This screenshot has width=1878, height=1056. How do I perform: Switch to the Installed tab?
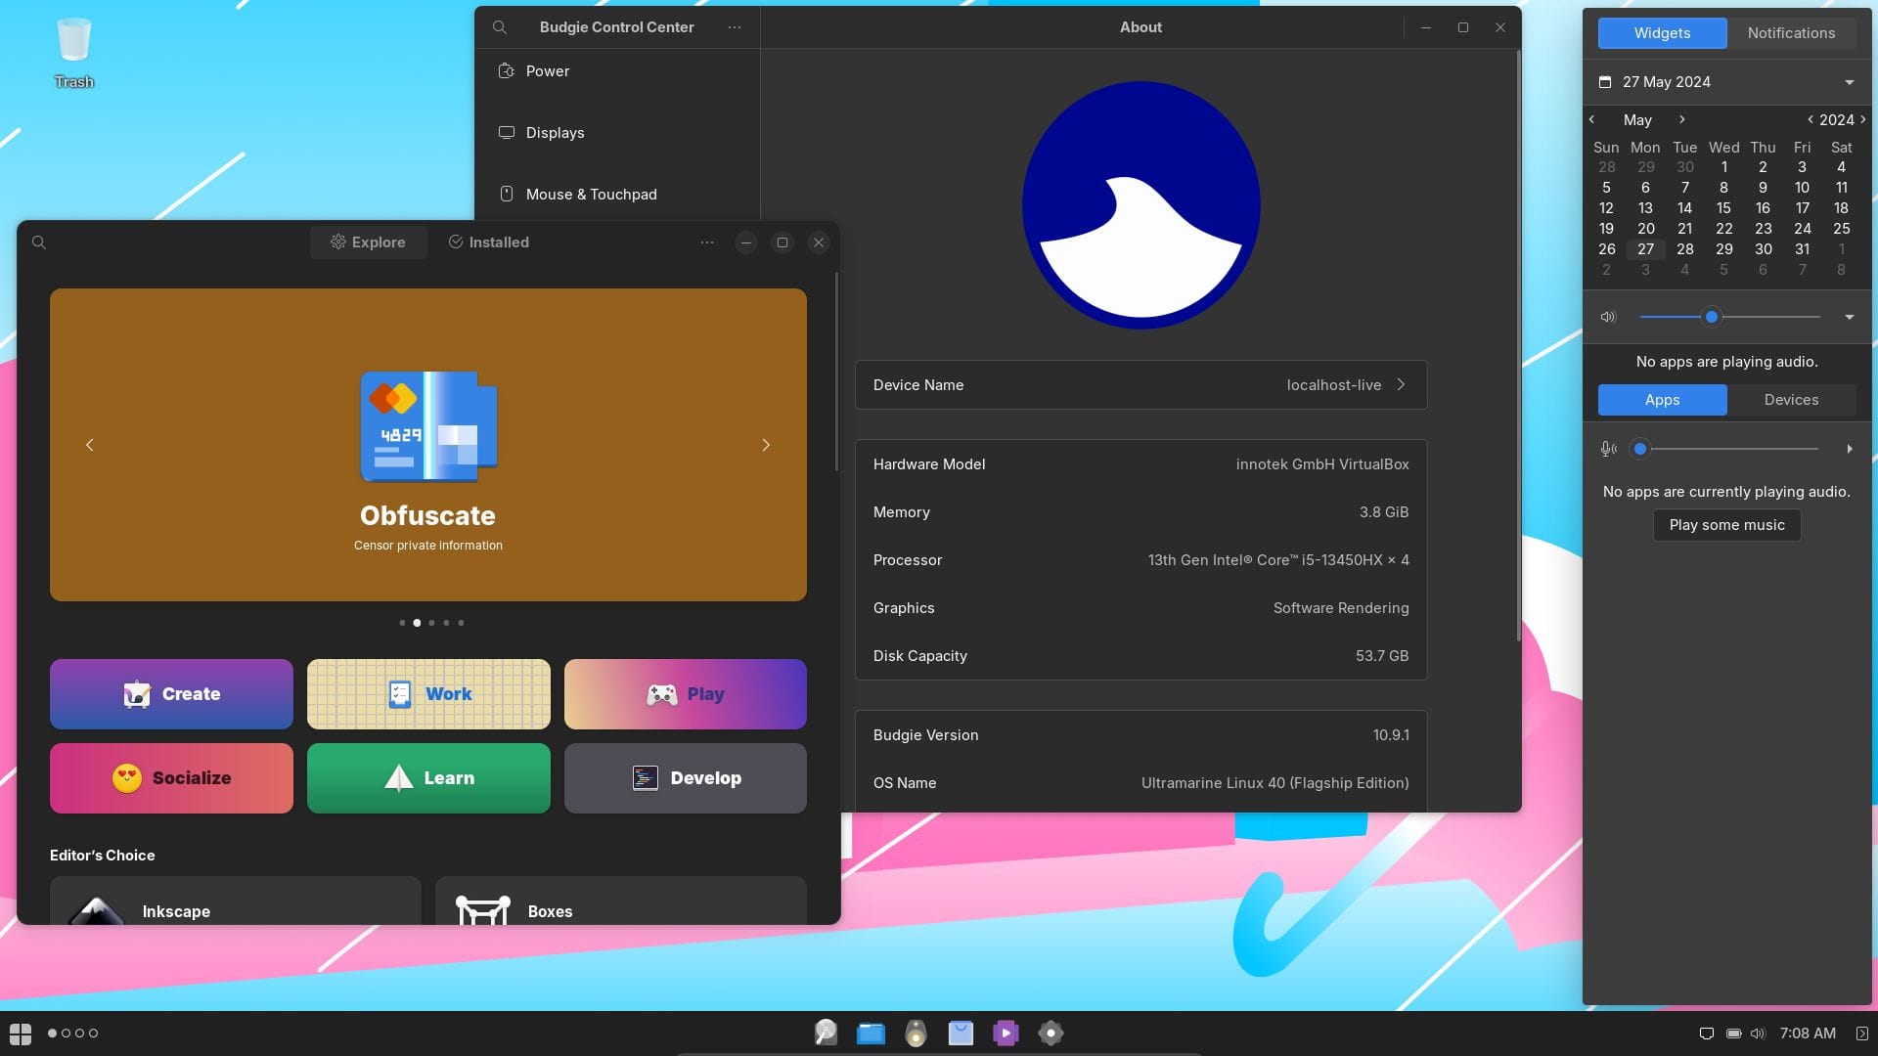pos(487,242)
